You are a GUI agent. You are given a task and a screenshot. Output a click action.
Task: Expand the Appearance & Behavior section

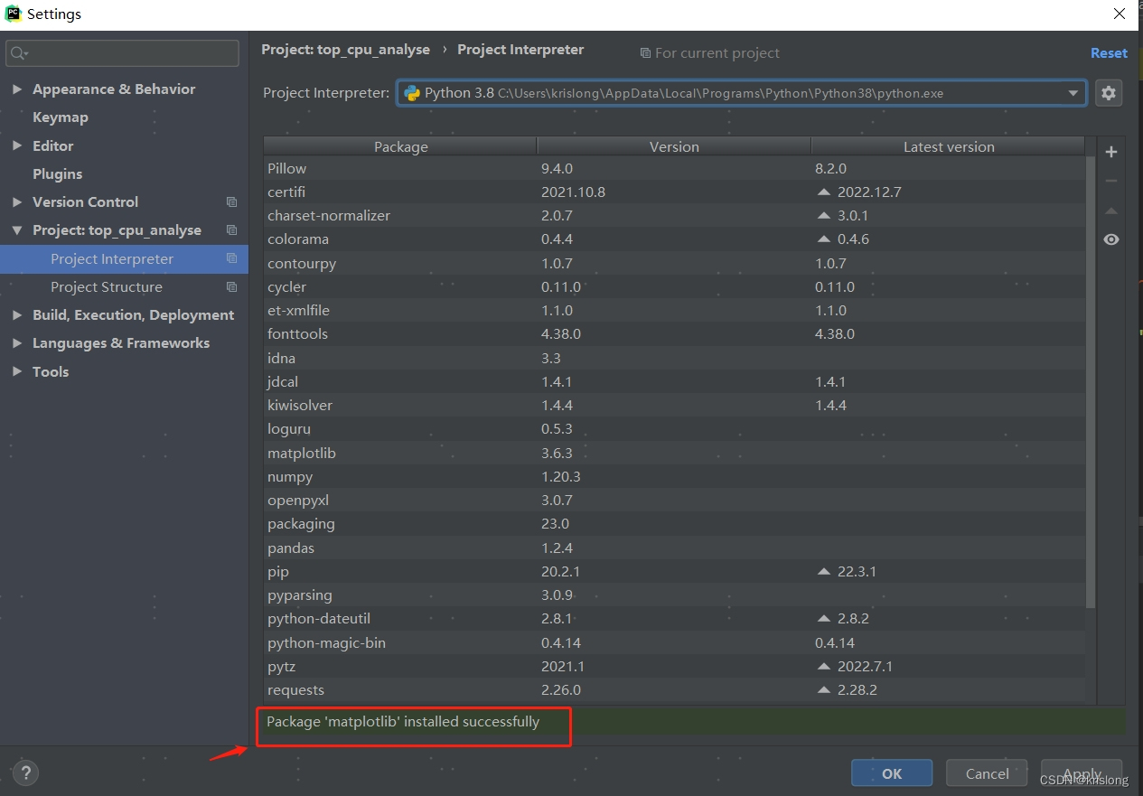[x=17, y=89]
